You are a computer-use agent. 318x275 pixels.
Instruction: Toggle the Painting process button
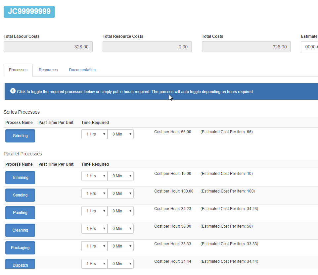pos(20,213)
